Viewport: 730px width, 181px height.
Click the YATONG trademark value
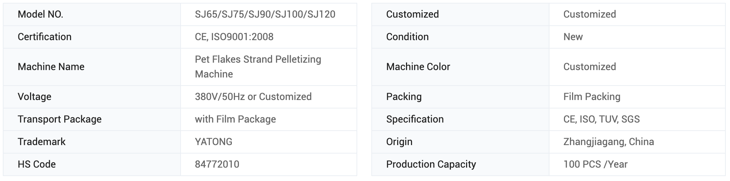tap(213, 142)
